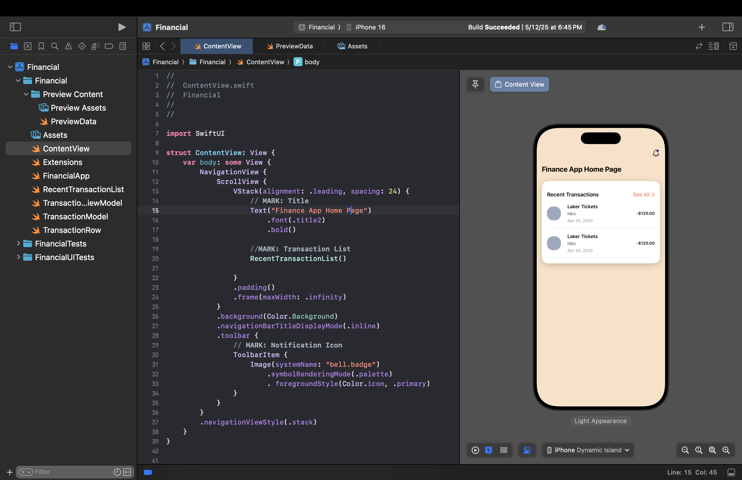The width and height of the screenshot is (742, 480).
Task: Go back in editor history
Action: (162, 46)
